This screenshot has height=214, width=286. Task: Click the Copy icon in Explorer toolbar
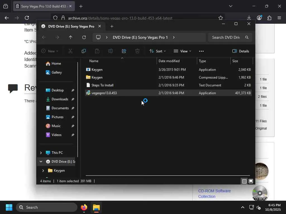(x=84, y=51)
